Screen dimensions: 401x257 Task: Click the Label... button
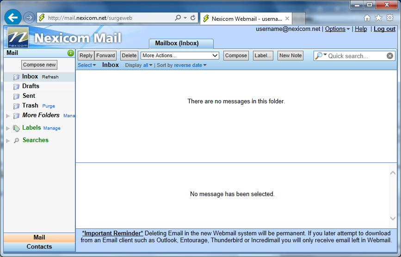[263, 55]
